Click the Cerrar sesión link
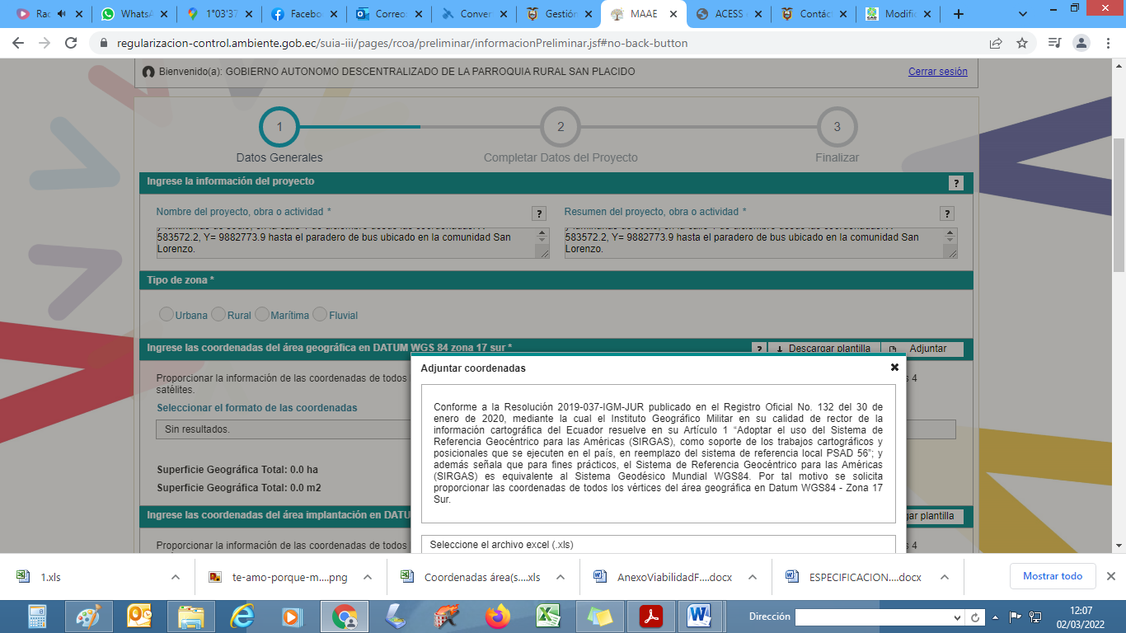Viewport: 1126px width, 633px height. (x=937, y=72)
